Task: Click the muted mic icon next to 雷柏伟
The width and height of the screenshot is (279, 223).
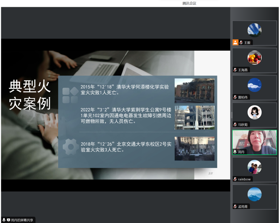Action: pos(235,97)
